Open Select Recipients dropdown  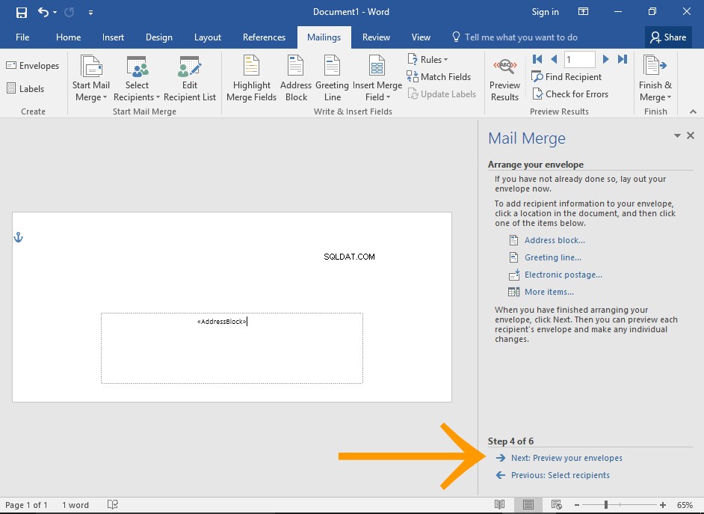[x=137, y=78]
